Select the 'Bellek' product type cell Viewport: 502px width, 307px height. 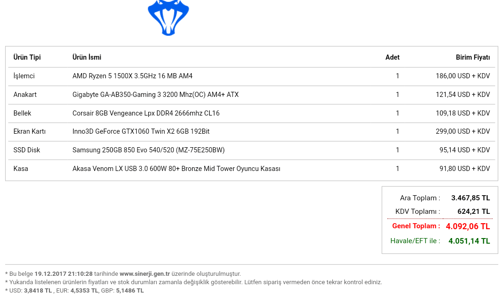click(22, 113)
